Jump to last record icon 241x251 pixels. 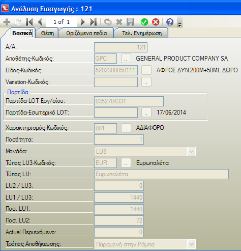click(x=94, y=22)
